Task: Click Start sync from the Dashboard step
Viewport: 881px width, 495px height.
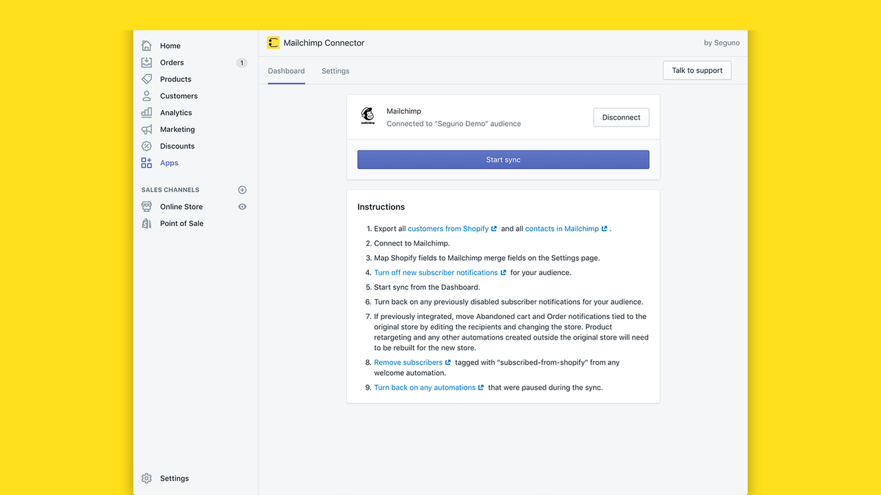Action: tap(427, 287)
